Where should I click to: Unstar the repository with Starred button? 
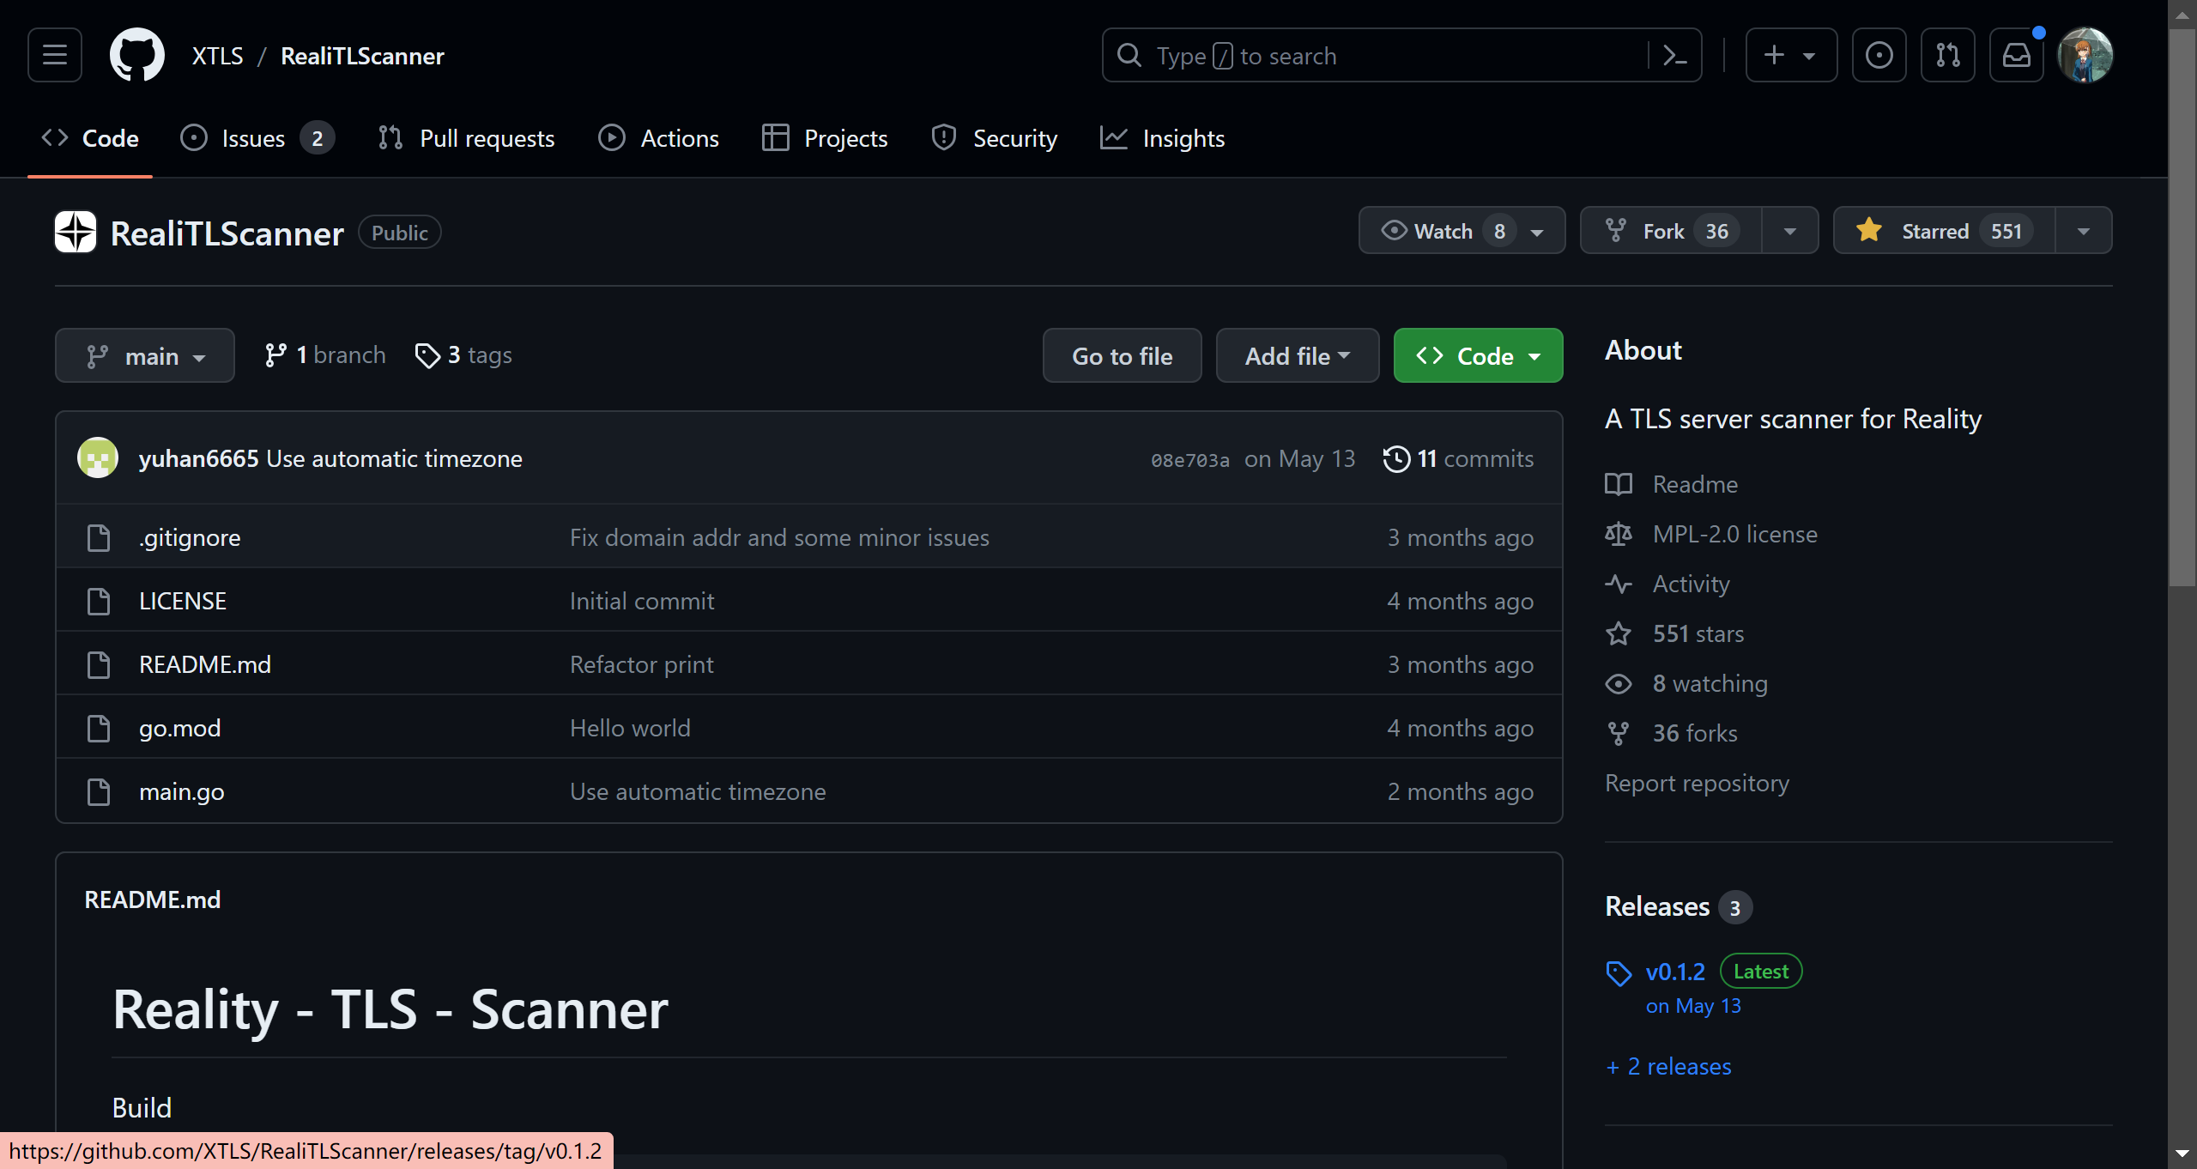point(1945,231)
